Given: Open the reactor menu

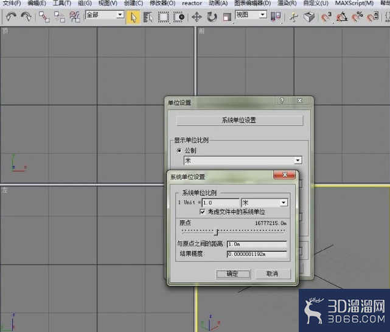Looking at the screenshot, I should [x=192, y=3].
